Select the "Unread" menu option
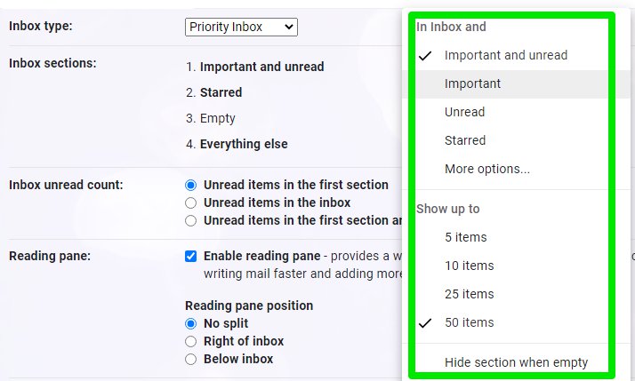The height and width of the screenshot is (381, 635). (x=464, y=112)
